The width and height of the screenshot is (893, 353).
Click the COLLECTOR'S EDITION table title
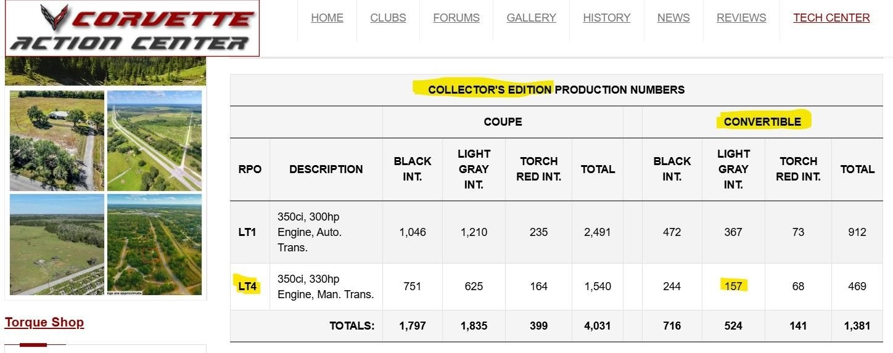tap(490, 89)
